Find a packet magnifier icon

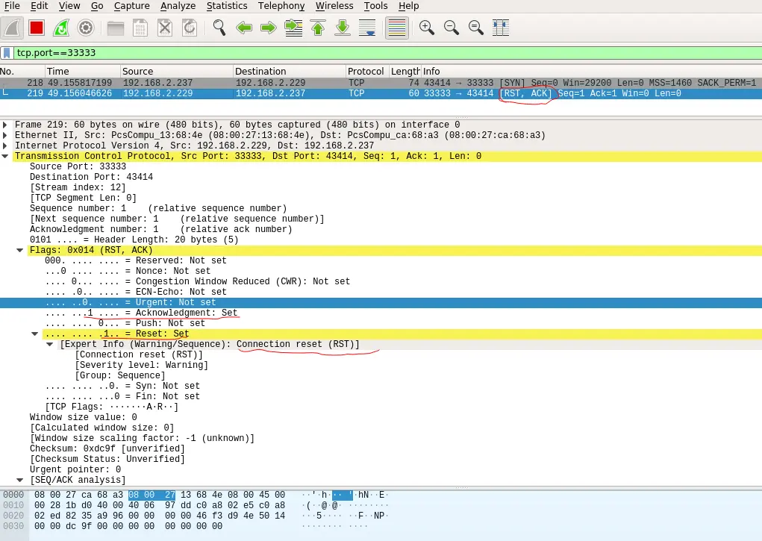point(219,28)
